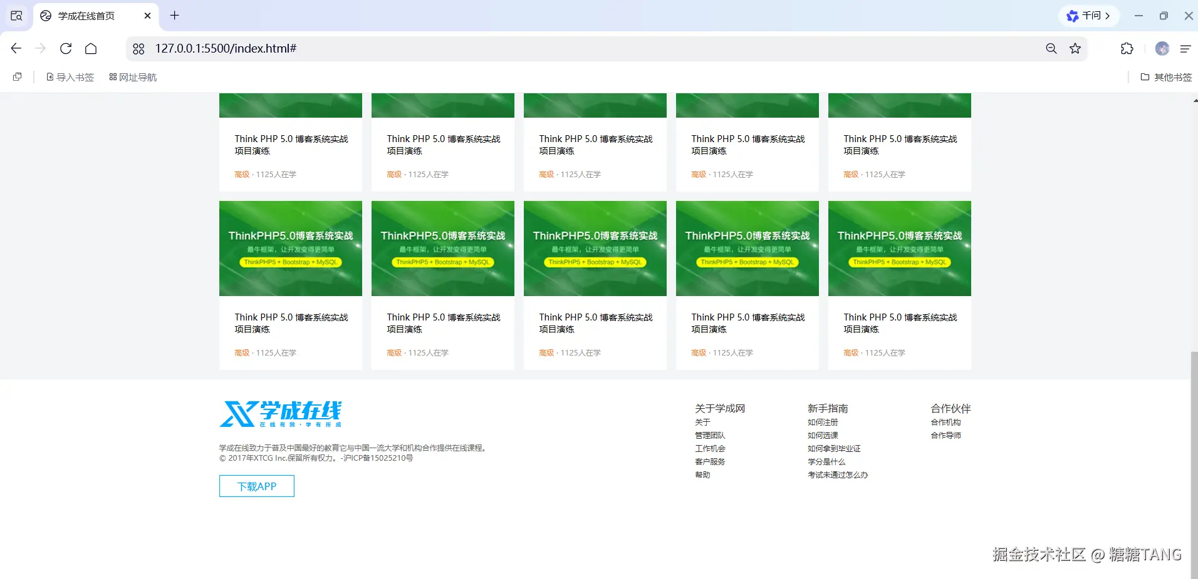Viewport: 1198px width, 579px height.
Task: Open the zoom magnifier icon in address bar
Action: [x=1051, y=48]
